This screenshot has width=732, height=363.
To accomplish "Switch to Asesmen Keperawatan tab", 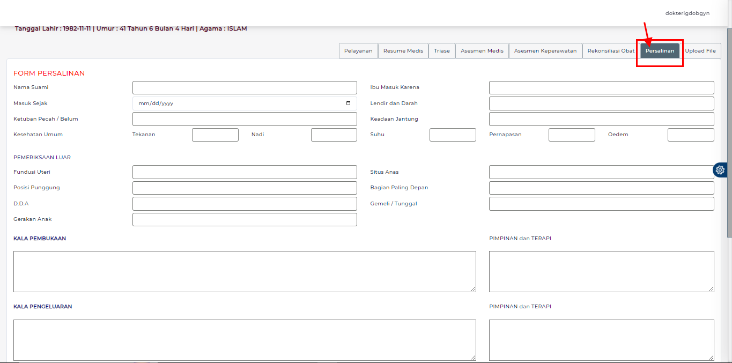I will point(545,50).
